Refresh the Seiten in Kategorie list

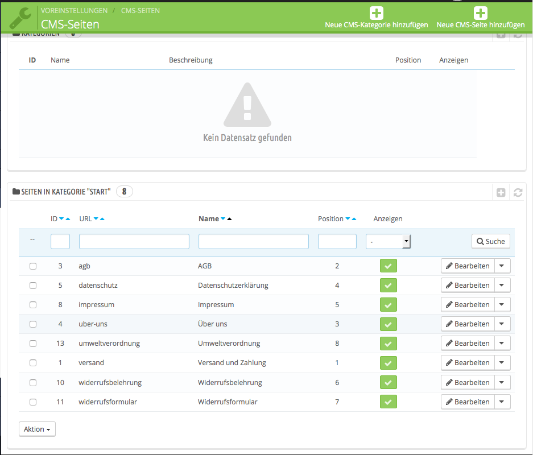[518, 193]
